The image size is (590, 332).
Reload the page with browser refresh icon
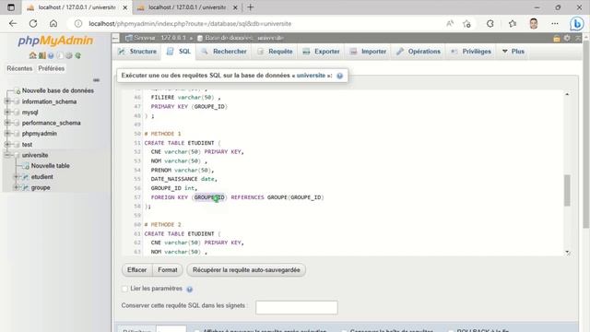[x=33, y=24]
